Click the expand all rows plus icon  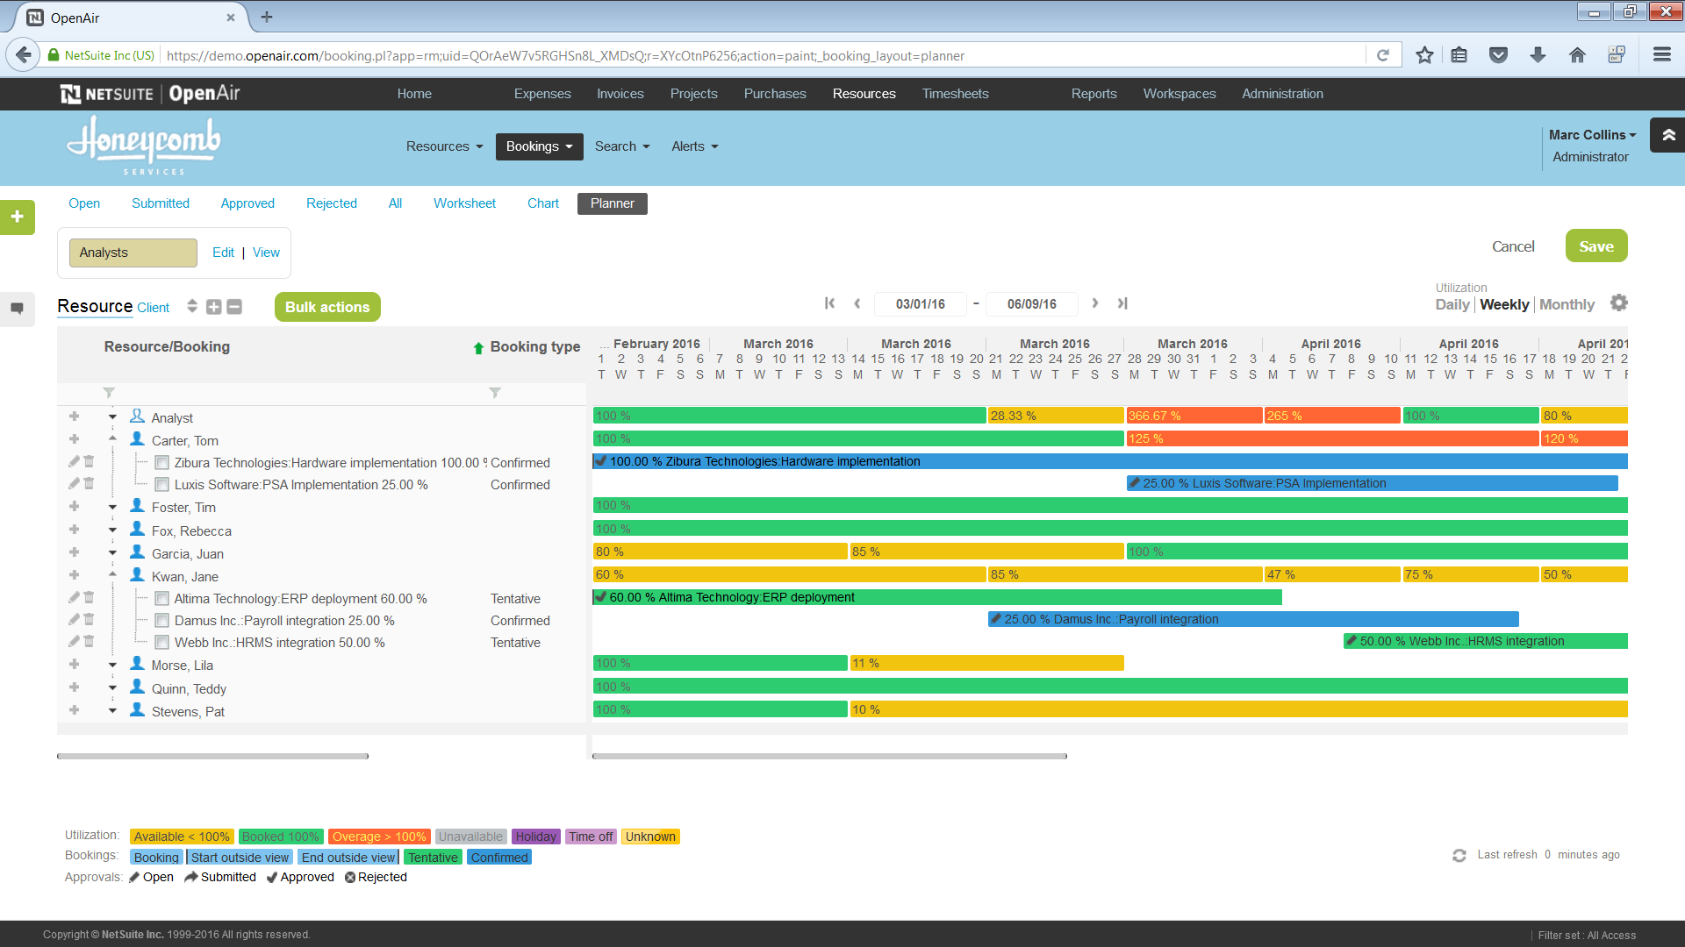(213, 307)
